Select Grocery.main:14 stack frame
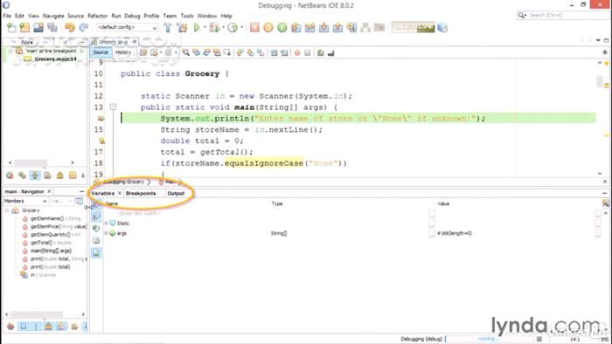 click(55, 58)
